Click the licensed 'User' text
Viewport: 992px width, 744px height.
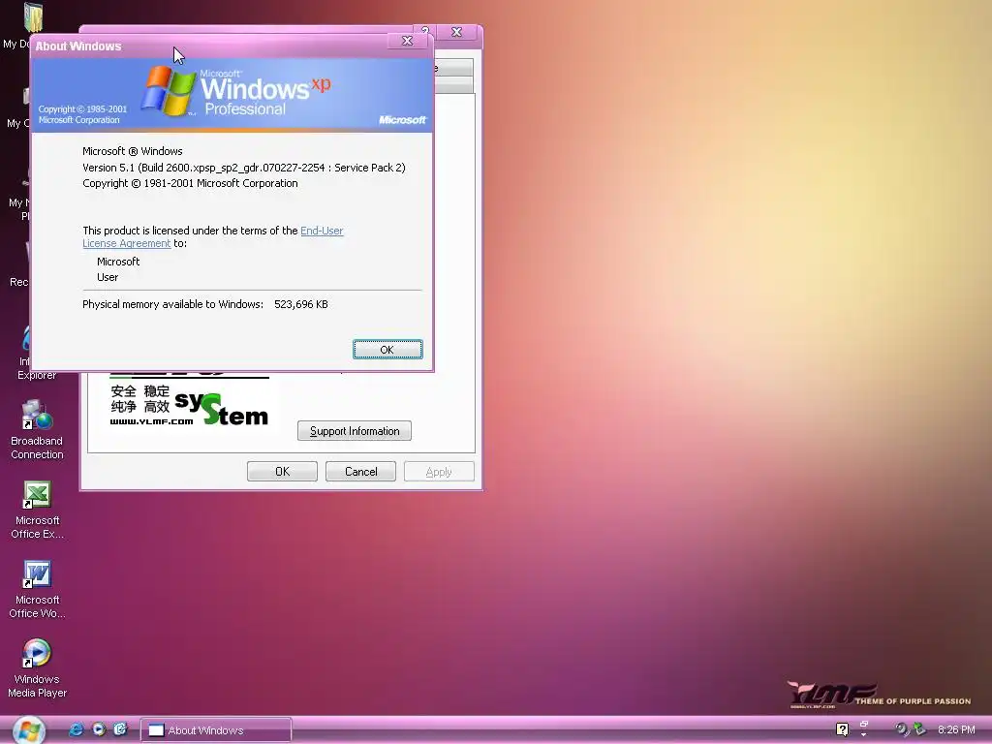tap(108, 277)
